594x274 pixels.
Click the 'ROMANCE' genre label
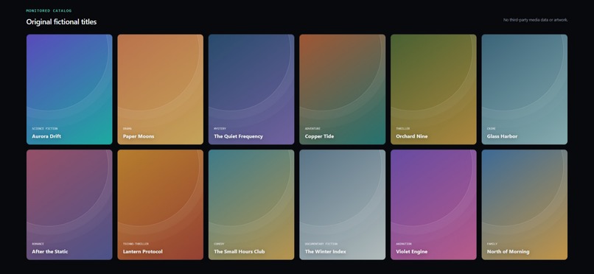pos(38,244)
